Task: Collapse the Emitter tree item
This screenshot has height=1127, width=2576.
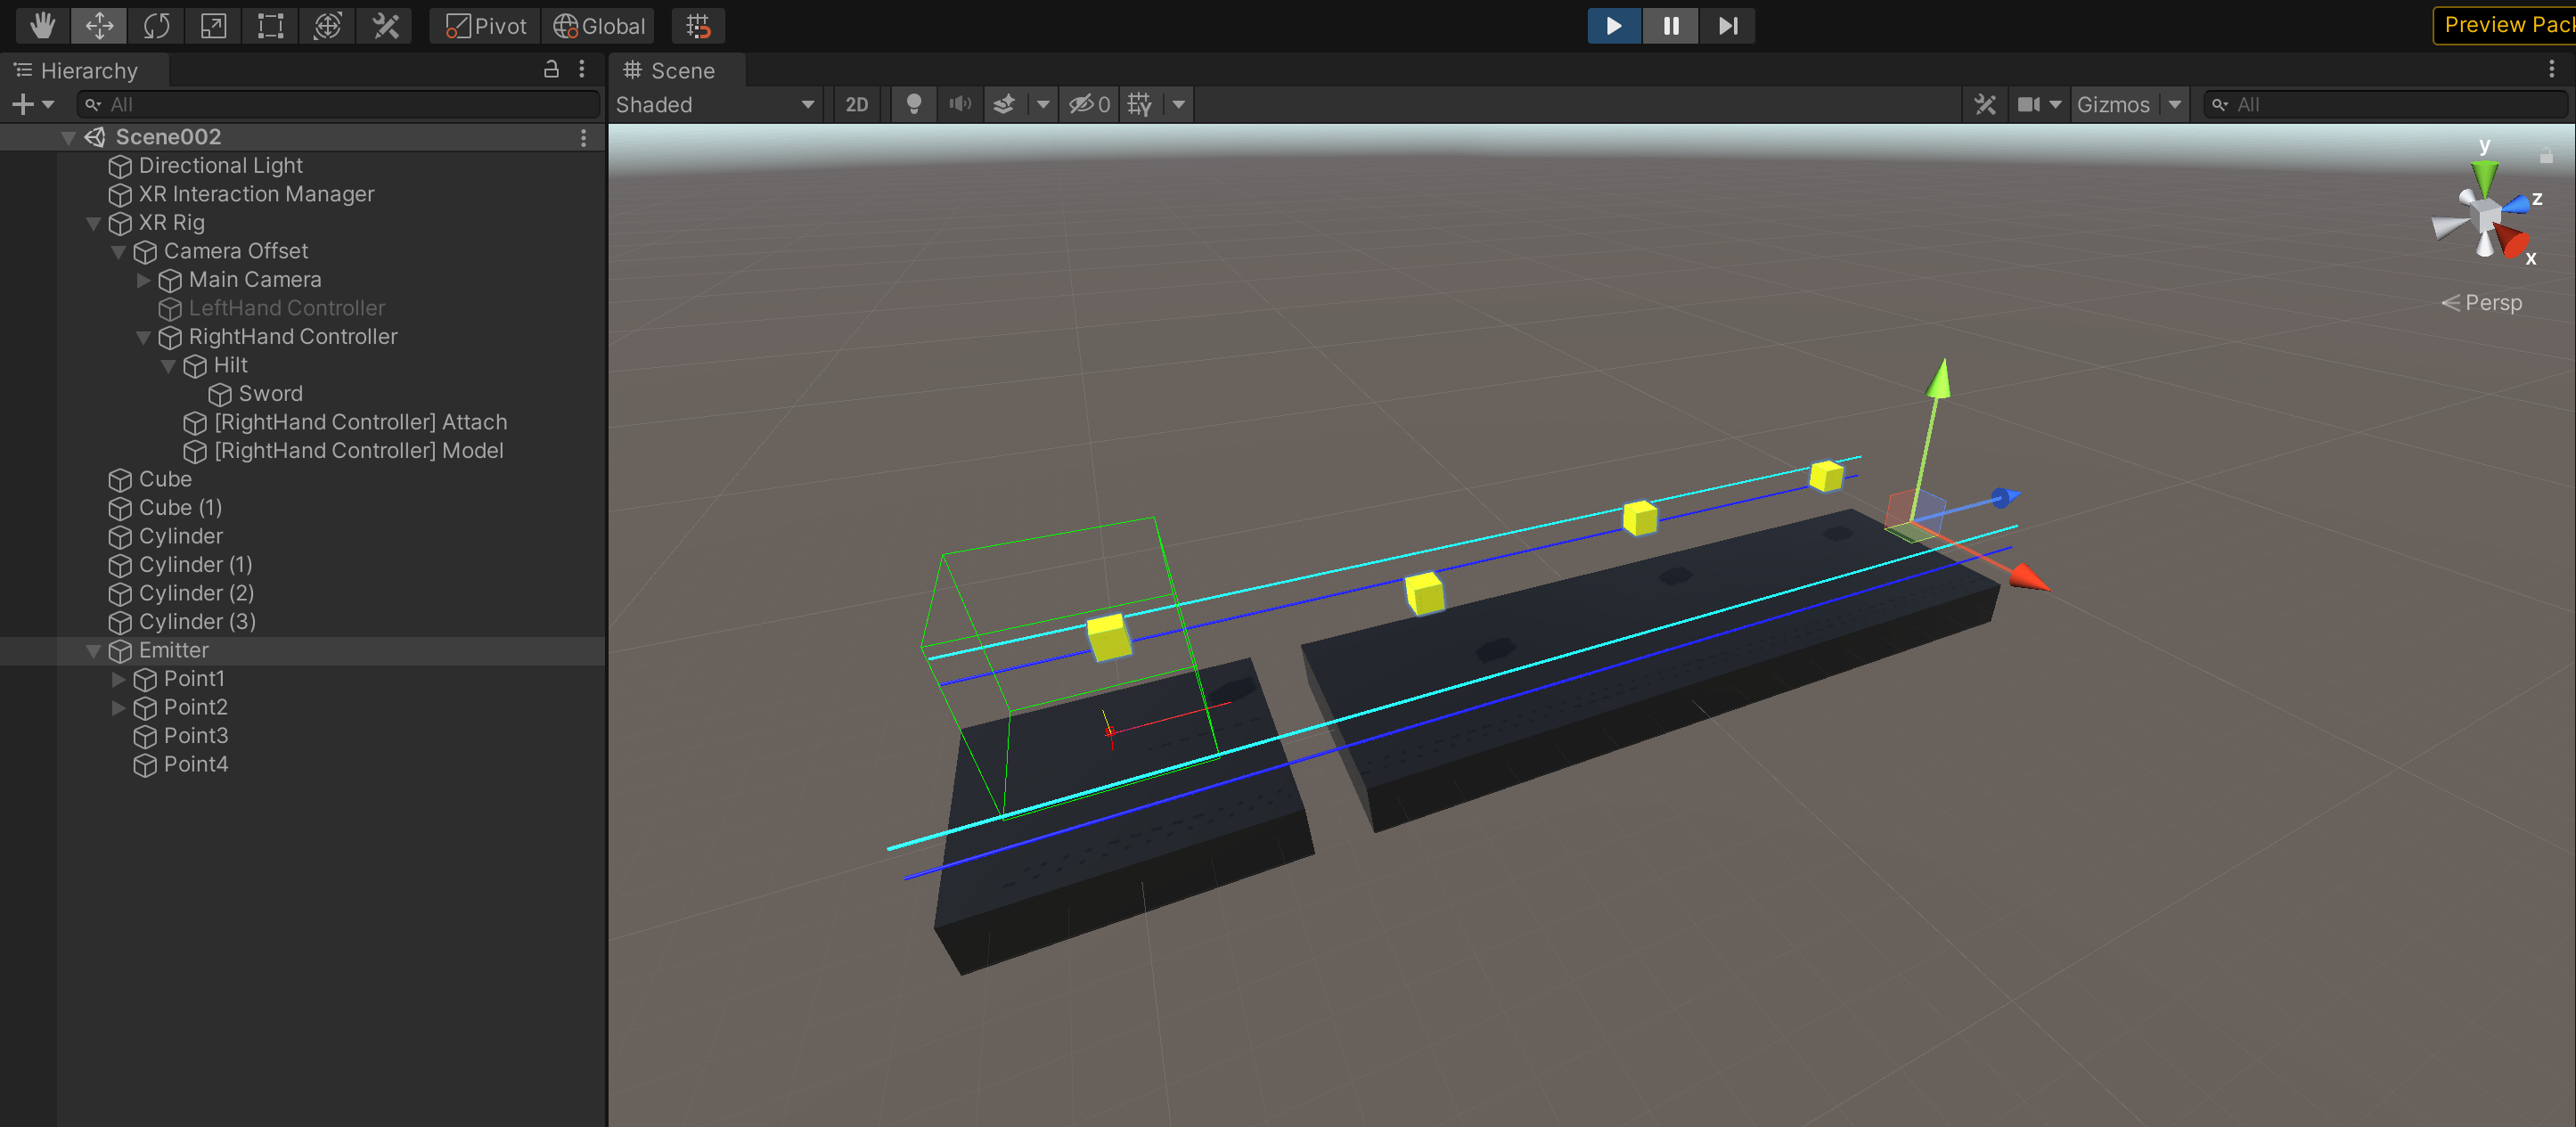Action: click(x=93, y=651)
